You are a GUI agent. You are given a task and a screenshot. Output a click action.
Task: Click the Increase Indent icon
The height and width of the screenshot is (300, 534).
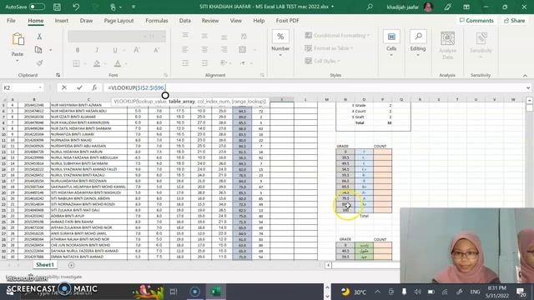[x=204, y=63]
